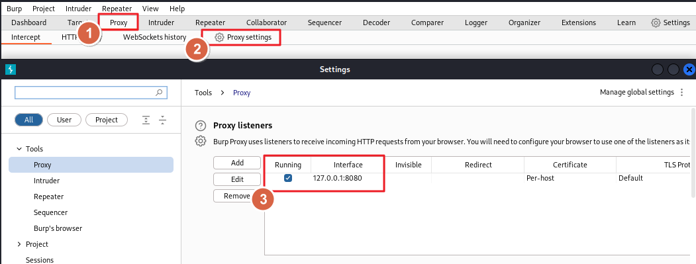Viewport: 696px width, 264px height.
Task: Click the Add listener button
Action: click(x=238, y=163)
